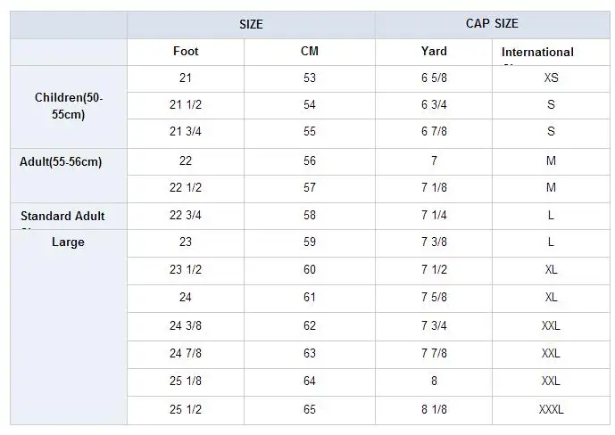Select the 6 5/8 yard cell
This screenshot has width=615, height=435.
(x=434, y=78)
